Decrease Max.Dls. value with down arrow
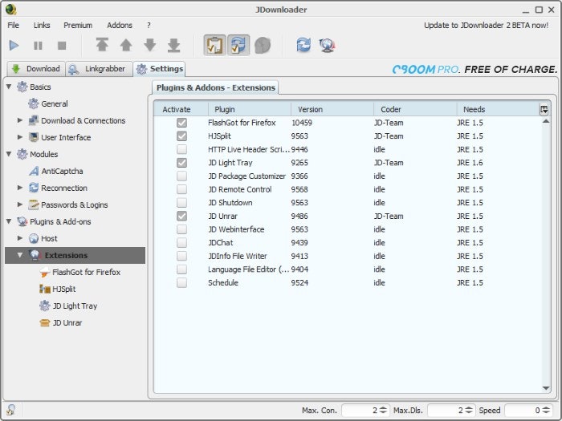 (469, 412)
